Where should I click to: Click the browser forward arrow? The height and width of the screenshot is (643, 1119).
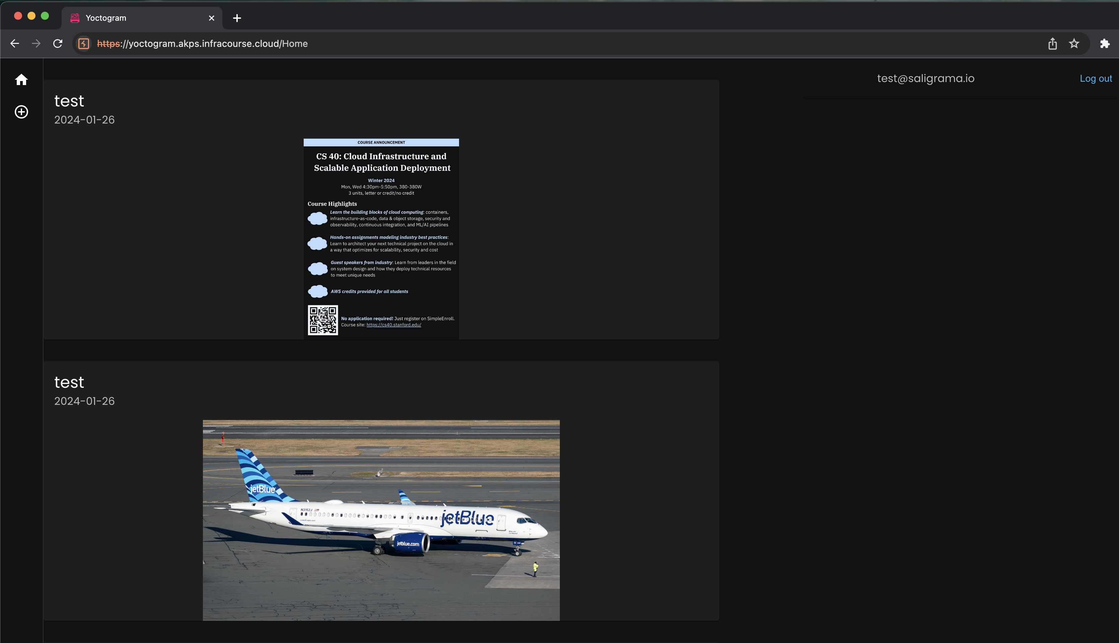(x=36, y=43)
